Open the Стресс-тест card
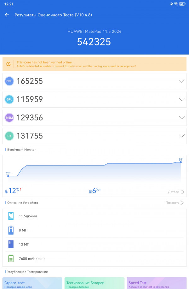Image resolution: width=189 pixels, height=289 pixels. click(x=32, y=283)
